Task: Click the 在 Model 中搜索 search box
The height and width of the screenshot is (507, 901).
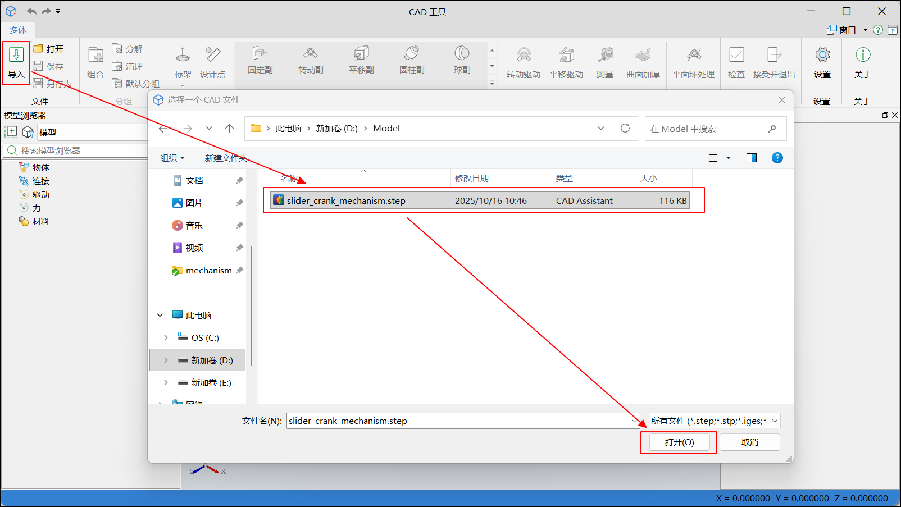Action: point(708,129)
